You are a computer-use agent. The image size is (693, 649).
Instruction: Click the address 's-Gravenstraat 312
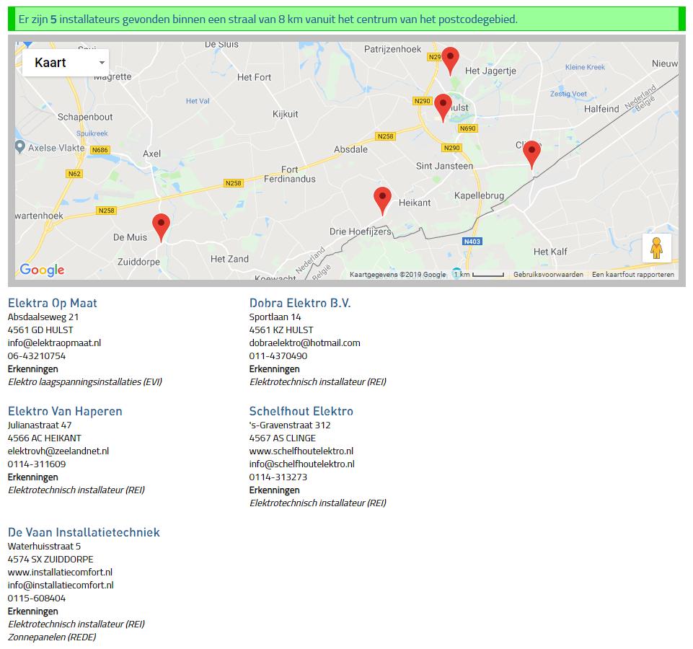290,425
